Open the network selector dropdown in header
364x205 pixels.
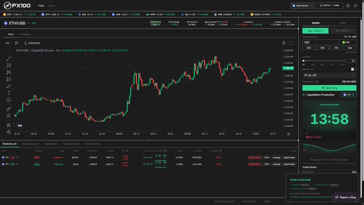coord(302,5)
